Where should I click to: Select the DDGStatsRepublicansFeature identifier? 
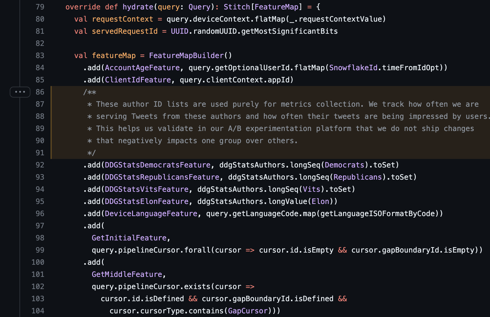point(162,177)
